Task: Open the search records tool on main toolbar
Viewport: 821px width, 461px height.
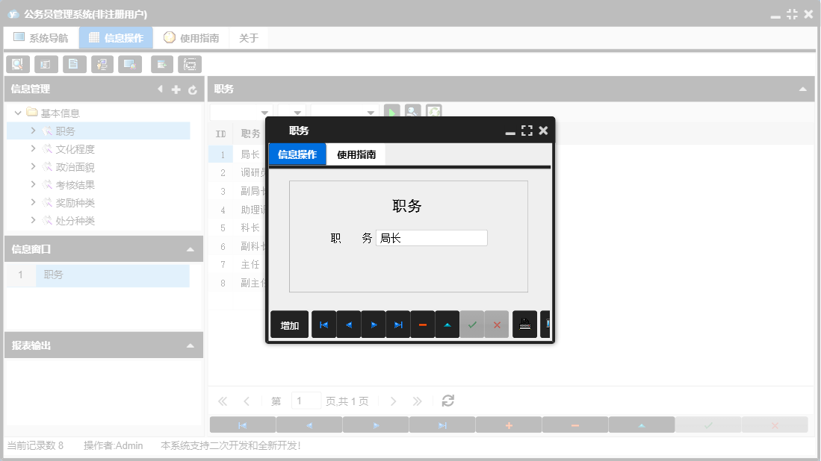Action: click(17, 64)
